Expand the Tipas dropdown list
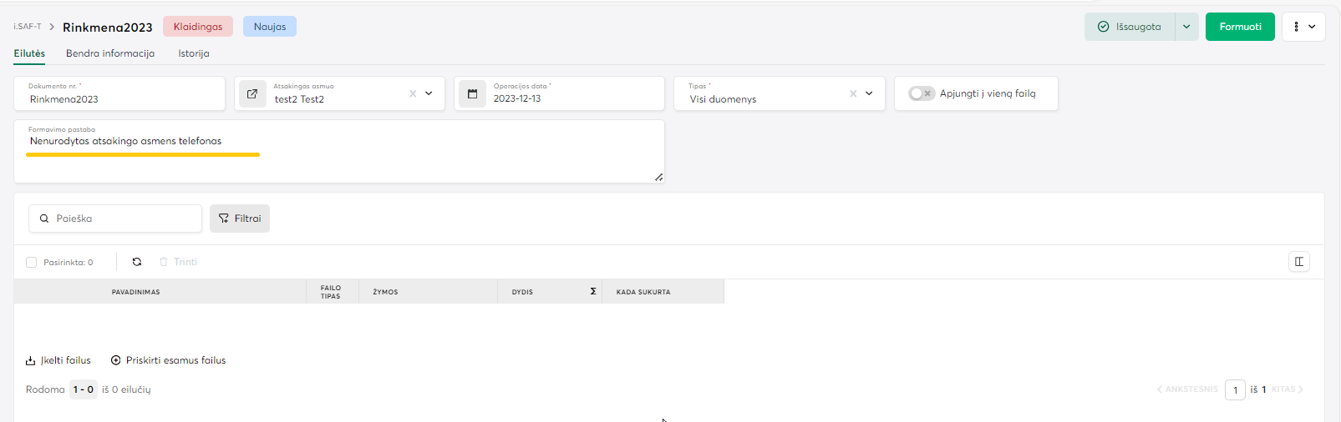This screenshot has height=422, width=1341. point(869,93)
